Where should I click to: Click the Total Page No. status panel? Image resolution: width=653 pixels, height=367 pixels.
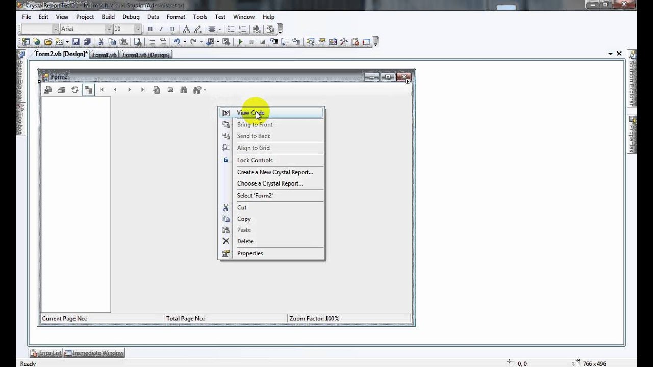tap(225, 318)
